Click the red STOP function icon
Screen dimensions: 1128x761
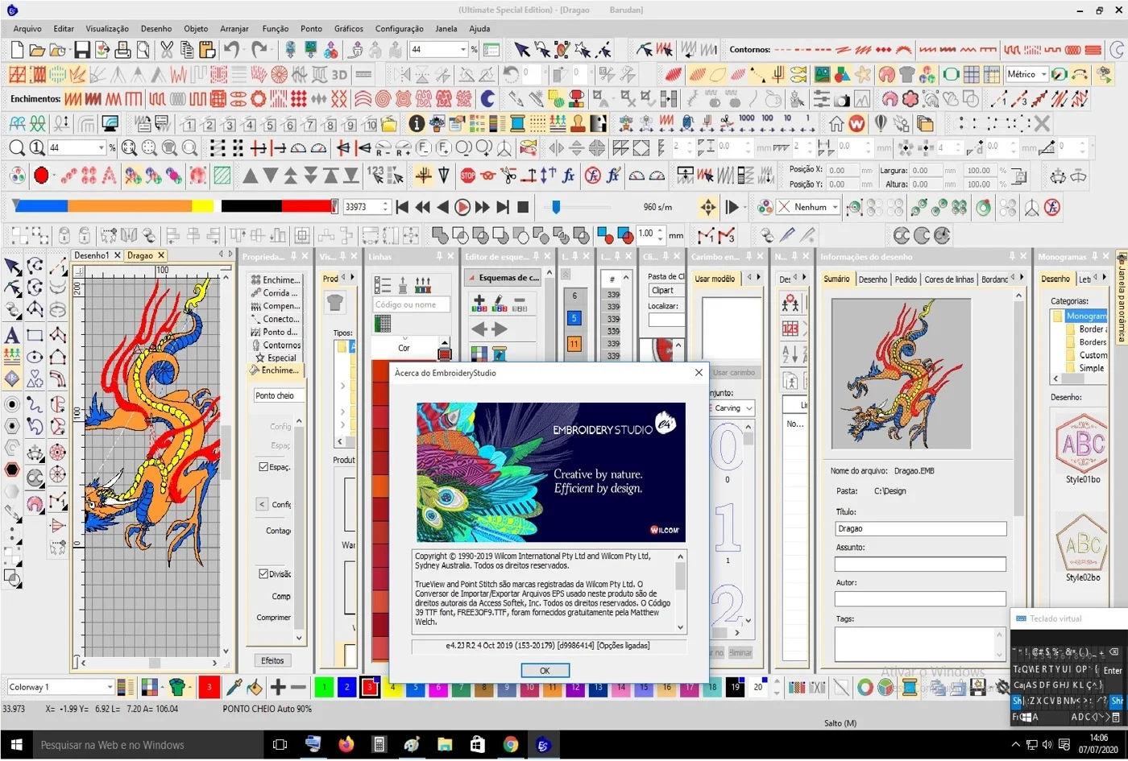[467, 175]
